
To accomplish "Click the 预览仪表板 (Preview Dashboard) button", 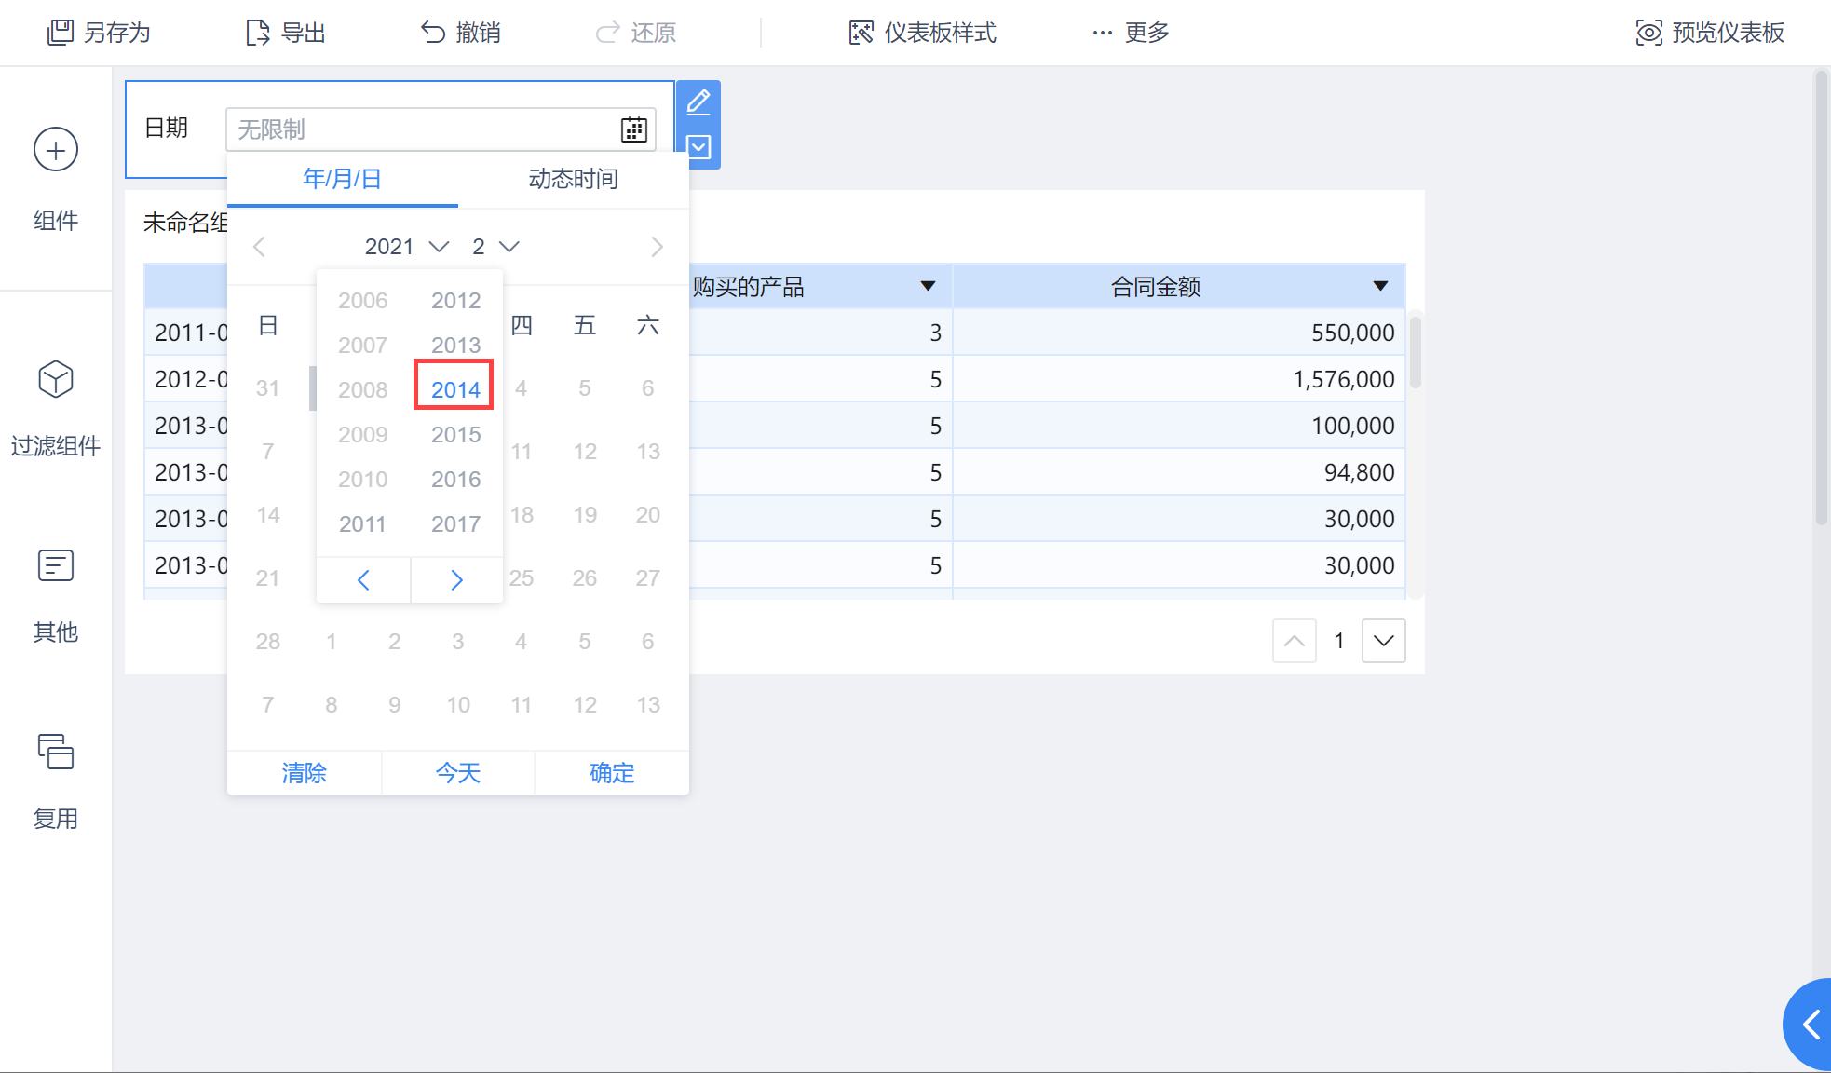I will coord(1710,33).
